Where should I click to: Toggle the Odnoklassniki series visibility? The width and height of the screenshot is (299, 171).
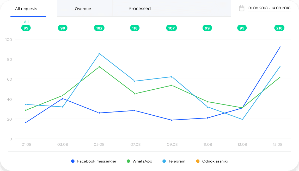pos(214,161)
